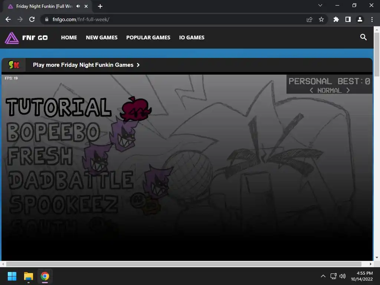Image resolution: width=380 pixels, height=285 pixels.
Task: Open a new tab with plus button
Action: (100, 6)
